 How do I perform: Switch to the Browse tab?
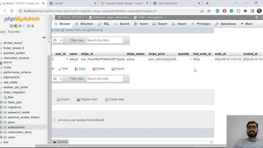coord(62,24)
